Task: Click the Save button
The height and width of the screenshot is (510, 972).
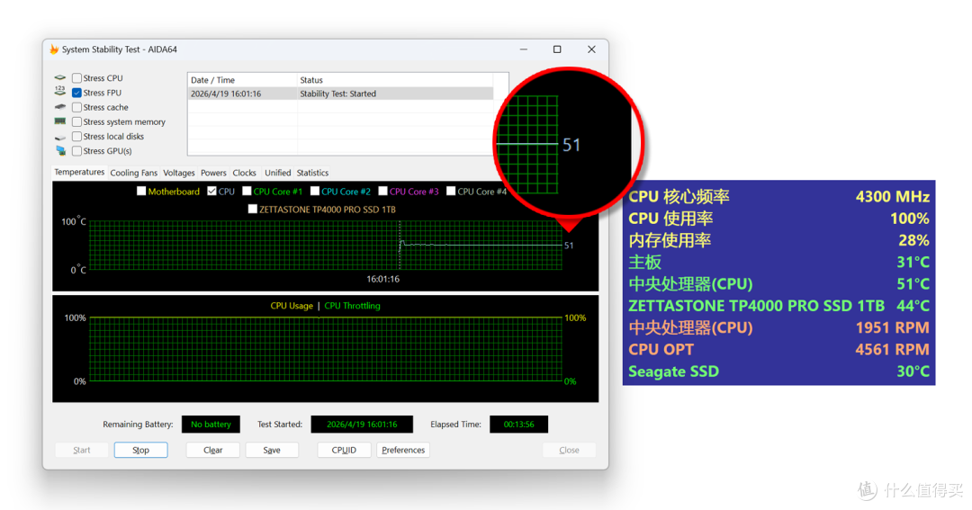Action: (272, 450)
